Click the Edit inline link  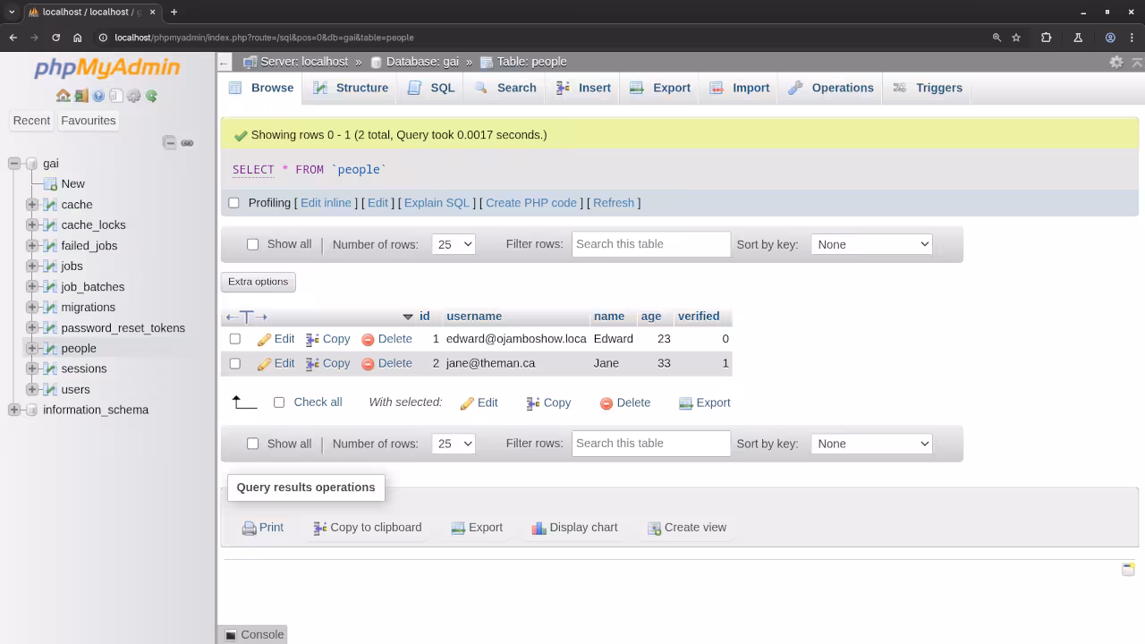coord(326,203)
